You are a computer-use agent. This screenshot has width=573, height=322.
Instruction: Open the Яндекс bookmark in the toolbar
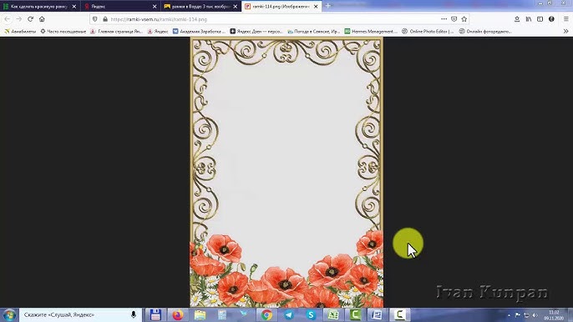coord(158,32)
